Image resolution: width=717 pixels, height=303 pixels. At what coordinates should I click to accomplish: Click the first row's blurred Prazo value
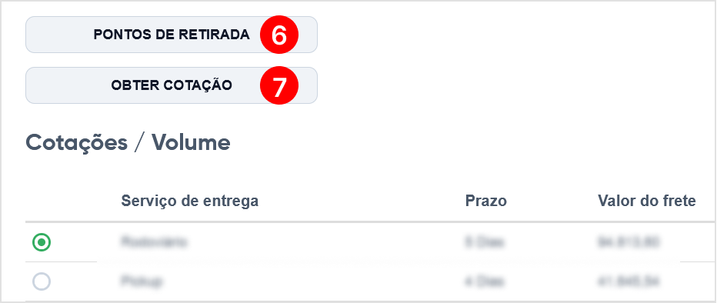tap(484, 242)
